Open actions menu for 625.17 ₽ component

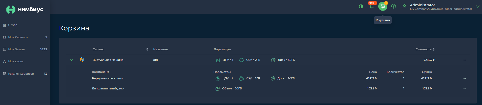click(x=465, y=78)
